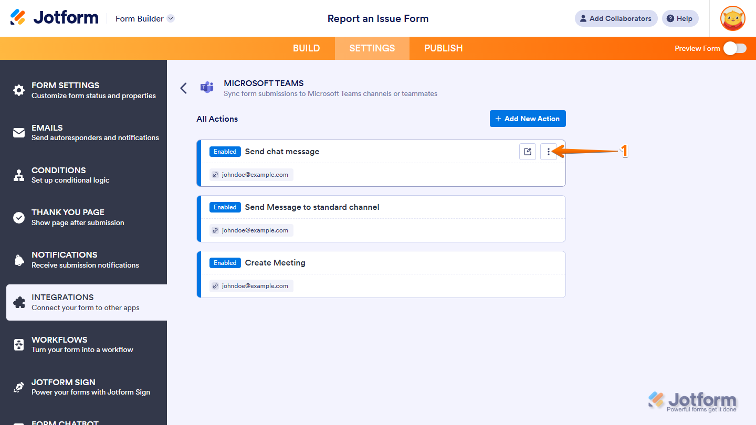Click the Add New Action button

coord(528,118)
